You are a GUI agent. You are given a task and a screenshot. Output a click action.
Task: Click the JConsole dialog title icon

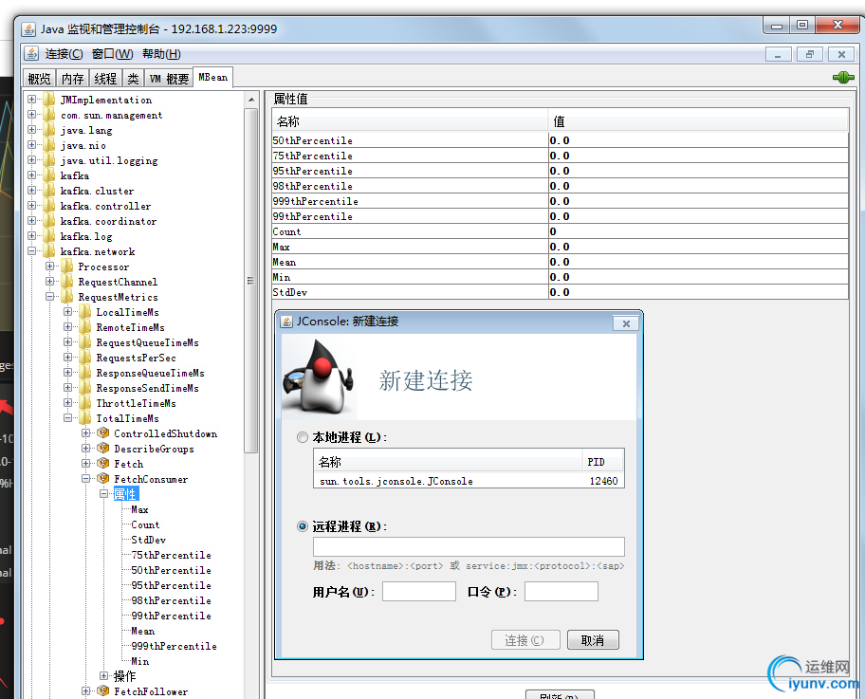point(286,322)
